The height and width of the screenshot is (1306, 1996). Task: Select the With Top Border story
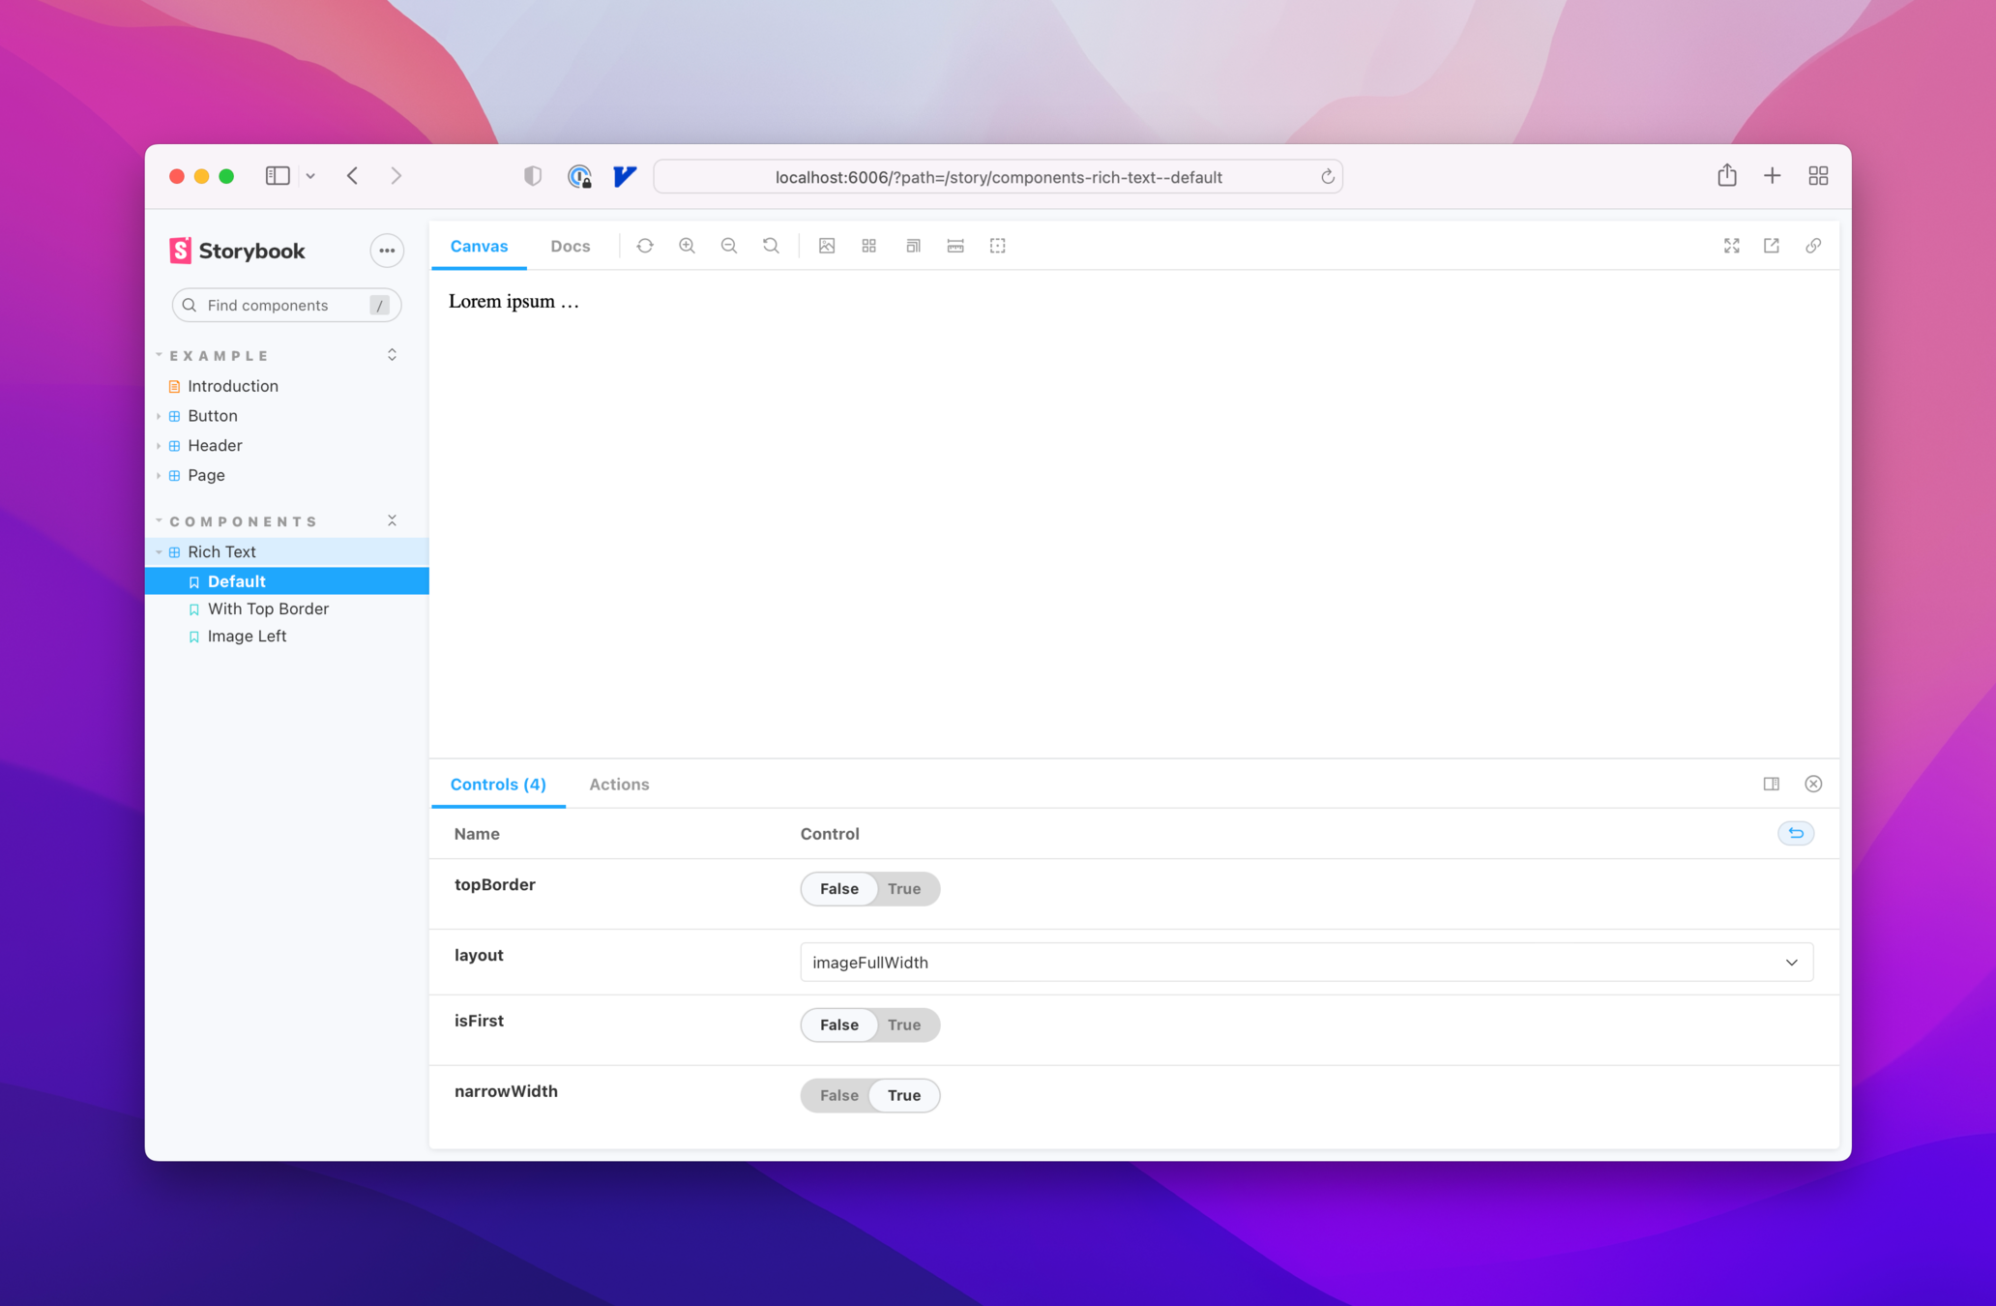pyautogui.click(x=268, y=608)
